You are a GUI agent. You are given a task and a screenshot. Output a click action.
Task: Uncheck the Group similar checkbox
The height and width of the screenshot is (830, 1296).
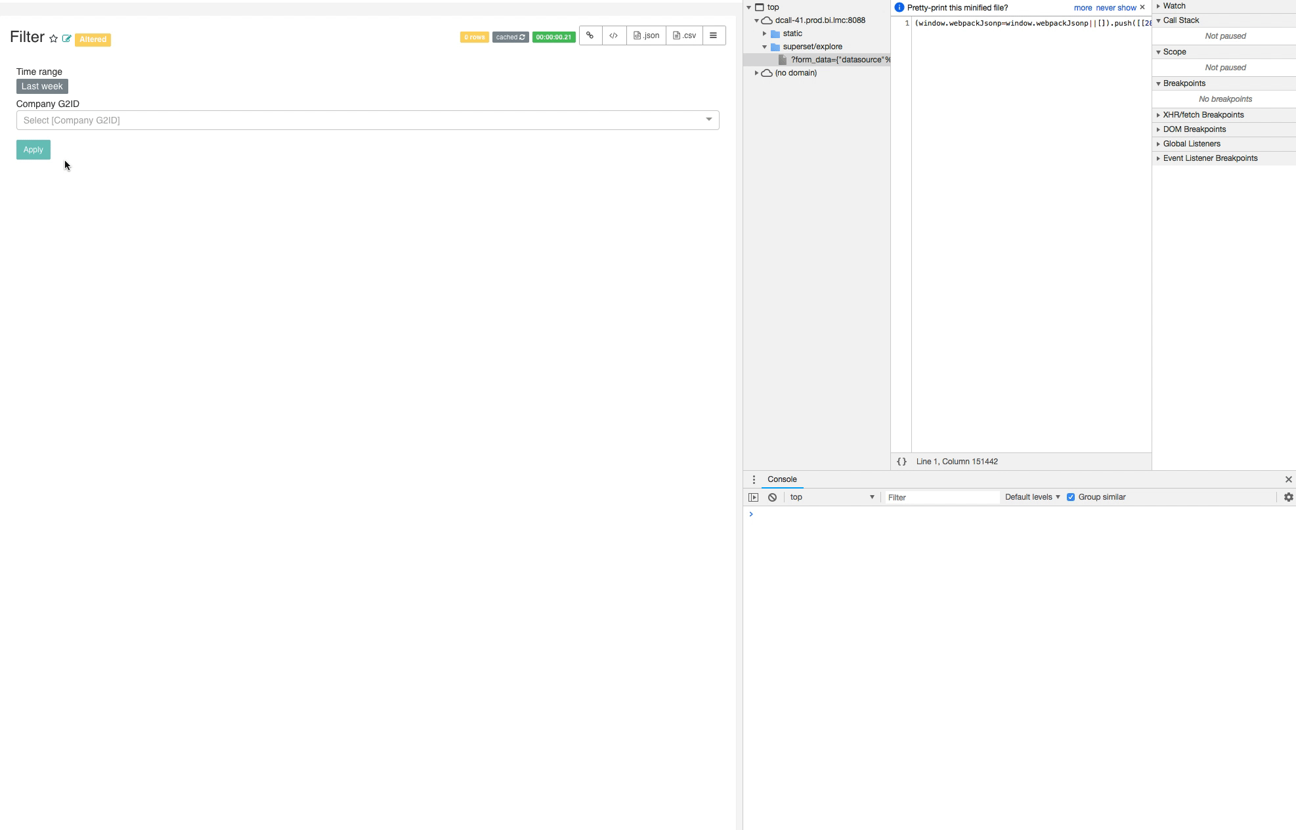pyautogui.click(x=1070, y=497)
